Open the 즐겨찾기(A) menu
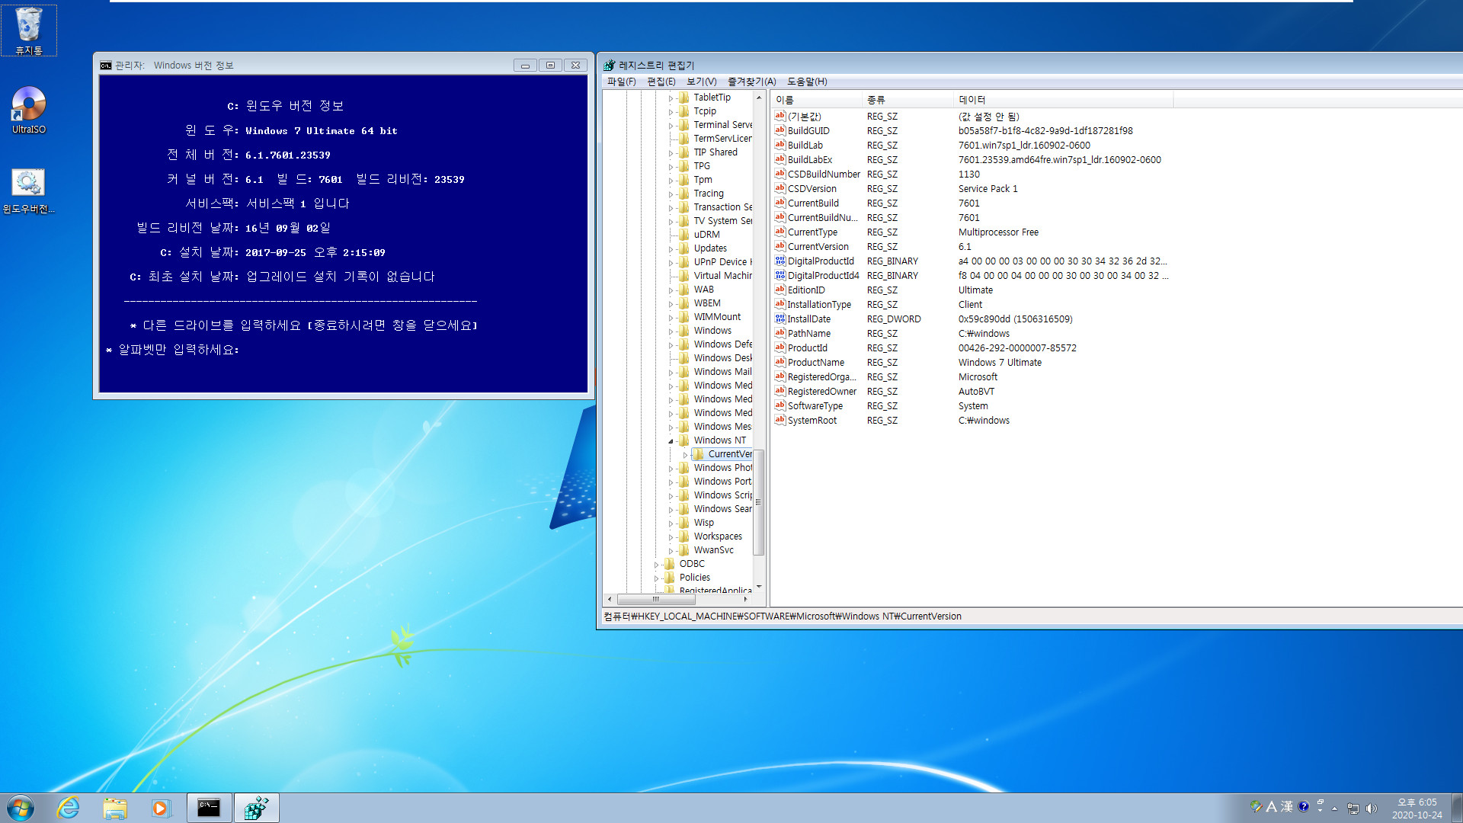The image size is (1463, 823). (751, 82)
